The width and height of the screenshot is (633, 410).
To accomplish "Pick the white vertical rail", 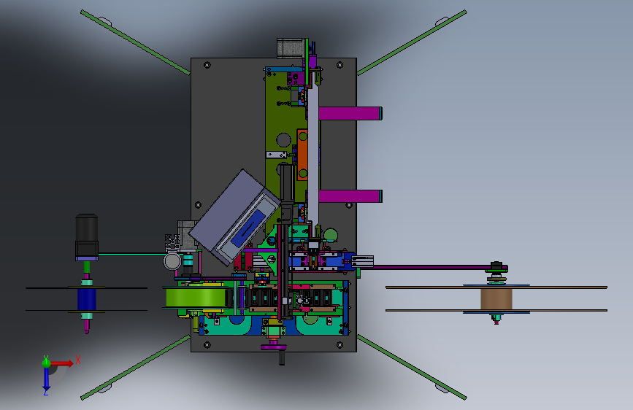I will coord(313,155).
